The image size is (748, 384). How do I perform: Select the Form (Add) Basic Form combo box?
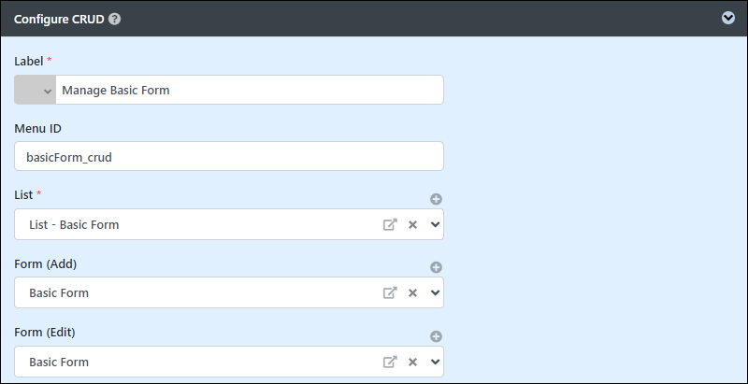(229, 292)
